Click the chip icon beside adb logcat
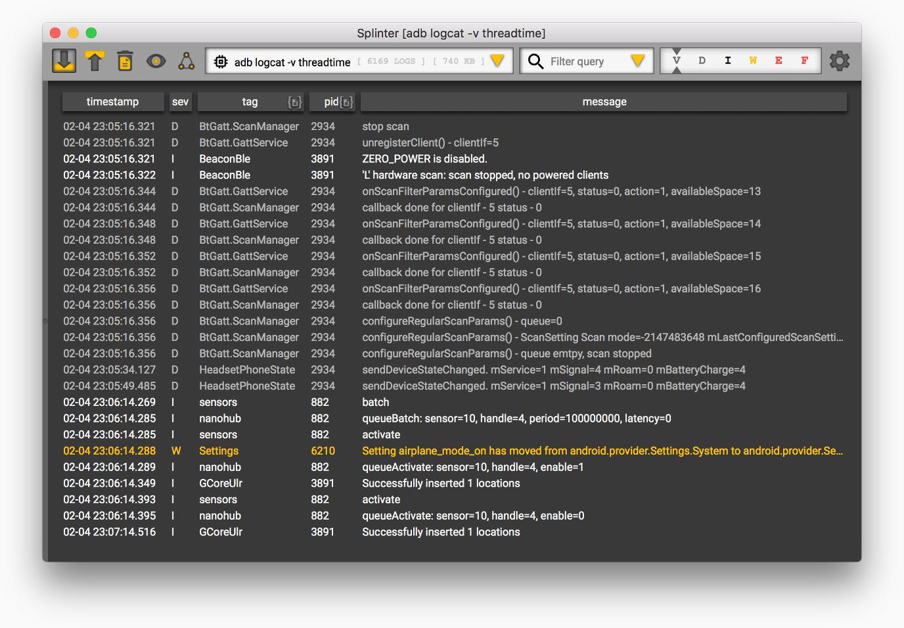The image size is (904, 628). tap(221, 62)
